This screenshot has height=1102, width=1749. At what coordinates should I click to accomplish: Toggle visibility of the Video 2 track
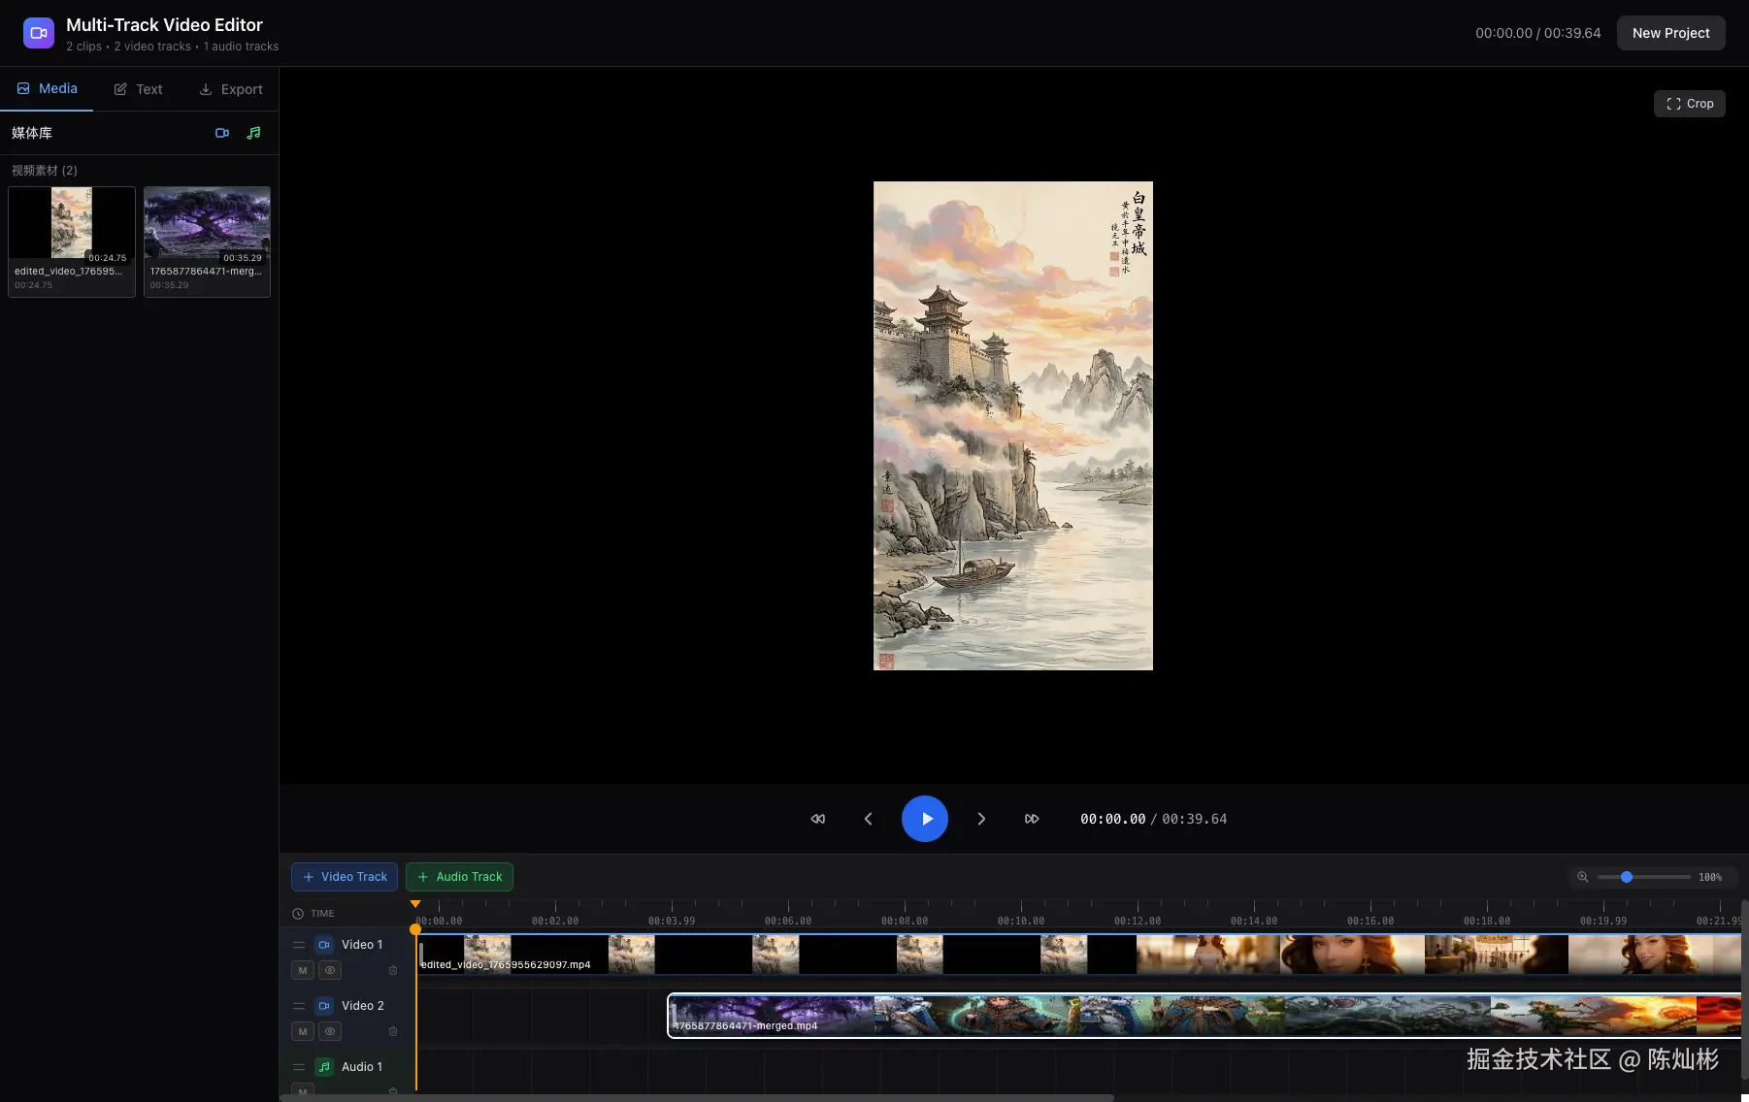click(331, 1031)
